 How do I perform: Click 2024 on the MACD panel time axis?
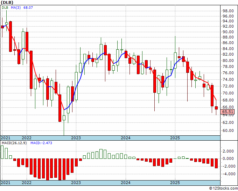pyautogui.click(x=126, y=183)
